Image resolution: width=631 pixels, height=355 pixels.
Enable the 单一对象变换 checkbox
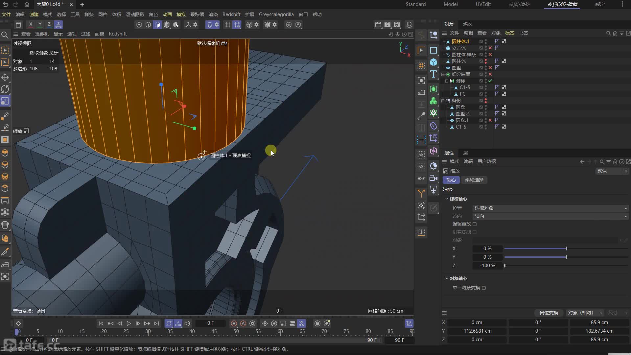(484, 288)
